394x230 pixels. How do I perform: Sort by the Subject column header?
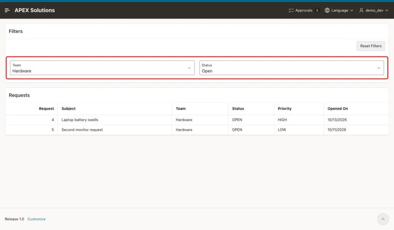[x=68, y=109]
